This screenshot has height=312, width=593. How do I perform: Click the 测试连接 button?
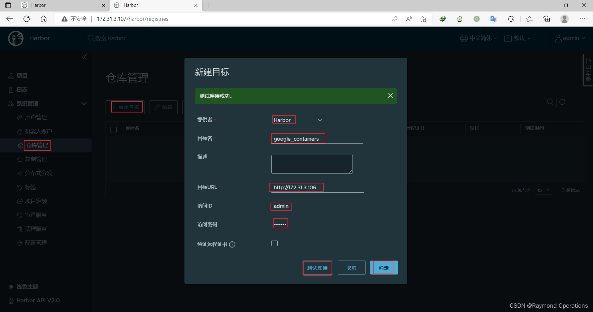317,268
